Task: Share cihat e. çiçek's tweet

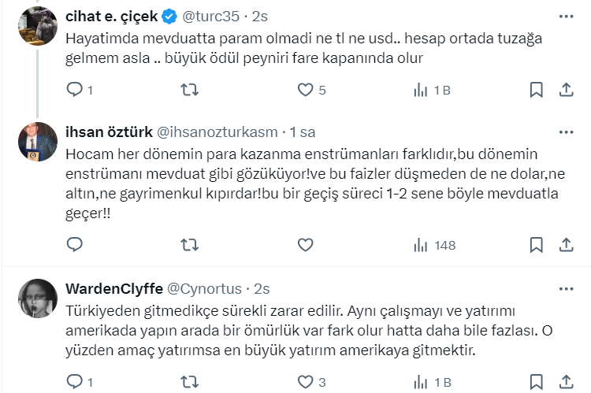Action: pyautogui.click(x=566, y=90)
